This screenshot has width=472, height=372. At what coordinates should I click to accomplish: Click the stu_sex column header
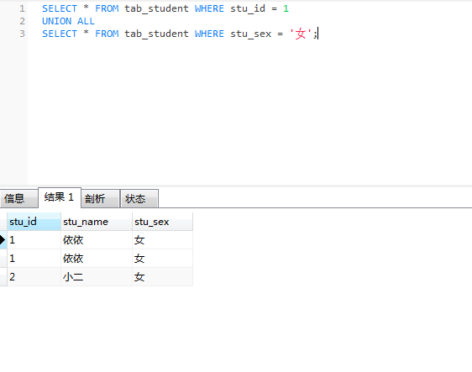tap(162, 222)
